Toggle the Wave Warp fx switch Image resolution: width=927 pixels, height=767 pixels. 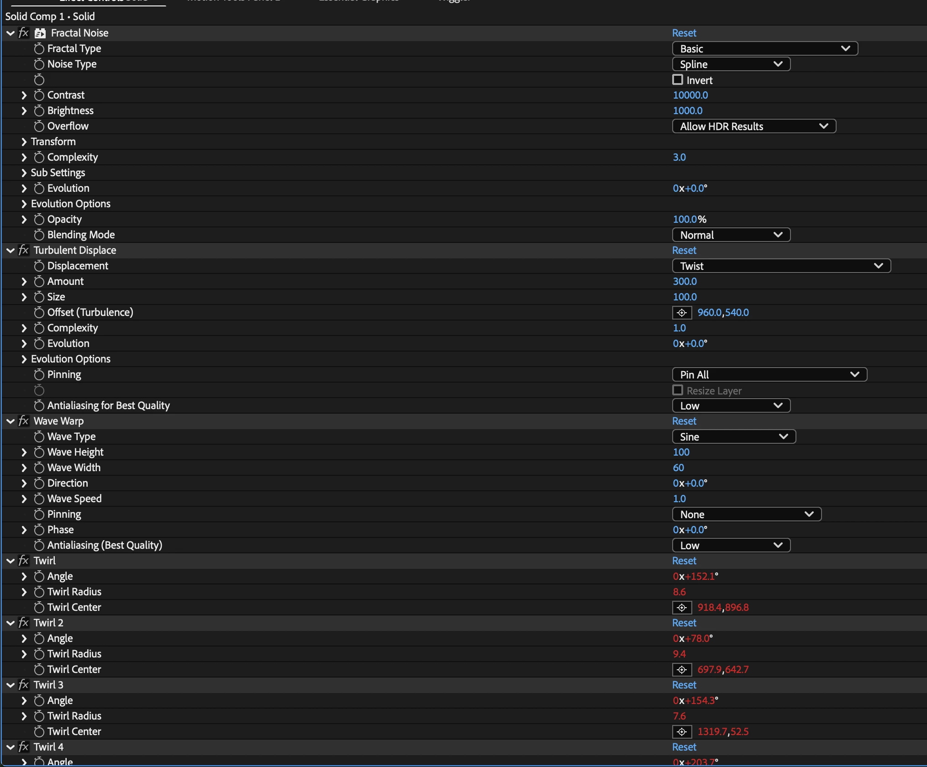coord(24,421)
